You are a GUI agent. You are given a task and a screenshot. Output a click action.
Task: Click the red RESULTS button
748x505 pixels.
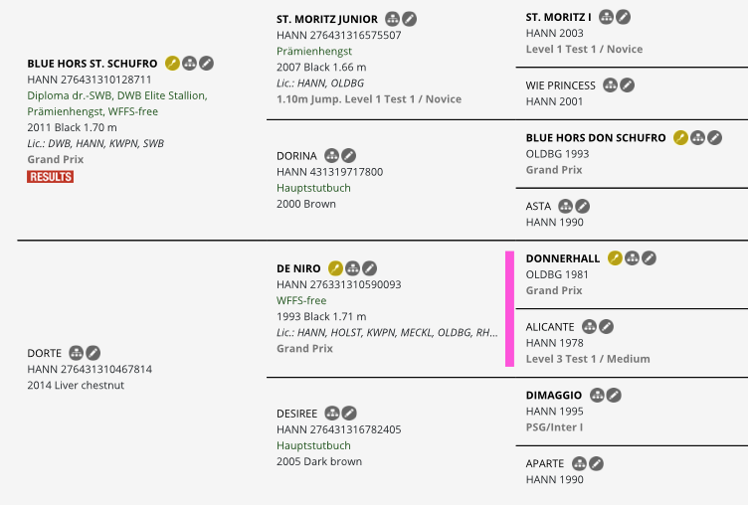click(50, 177)
